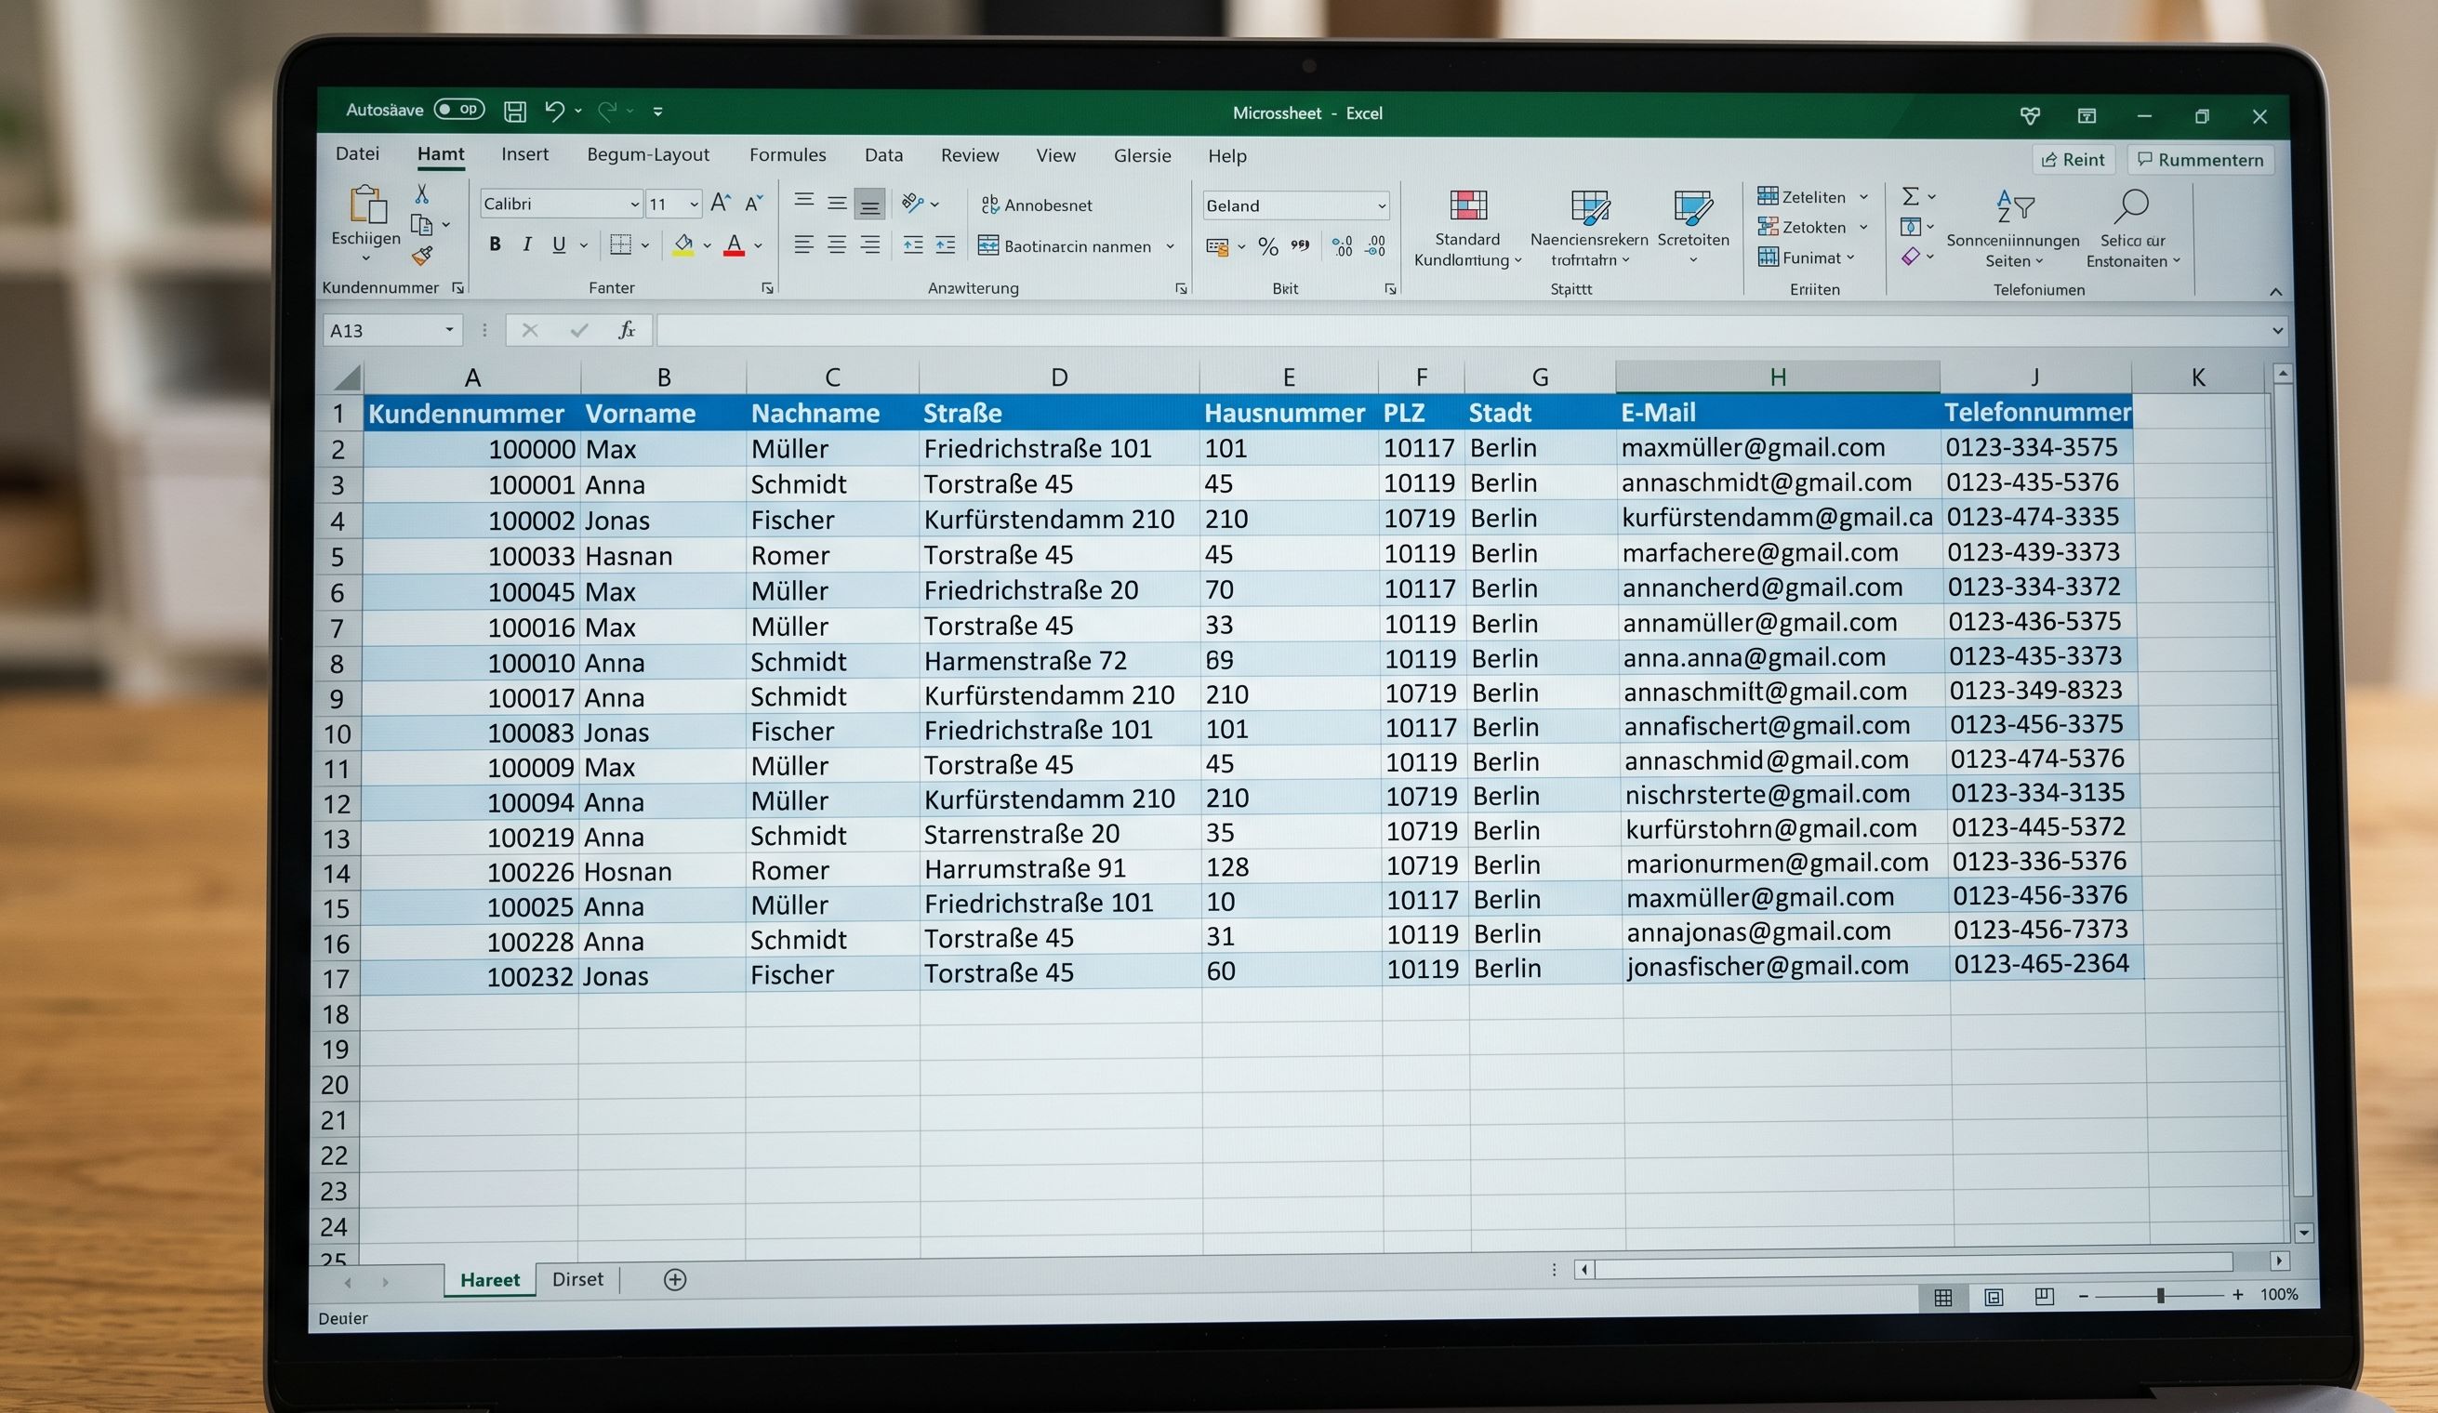The image size is (2438, 1413).
Task: Click the Page Layout view icon
Action: [1993, 1297]
